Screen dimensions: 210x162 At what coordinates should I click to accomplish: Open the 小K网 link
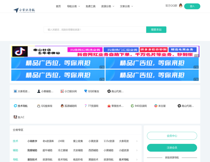click(61, 141)
